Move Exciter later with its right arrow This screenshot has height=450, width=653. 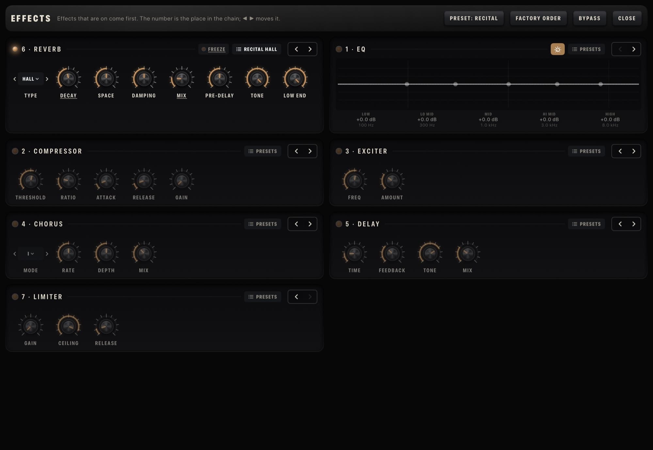(634, 151)
